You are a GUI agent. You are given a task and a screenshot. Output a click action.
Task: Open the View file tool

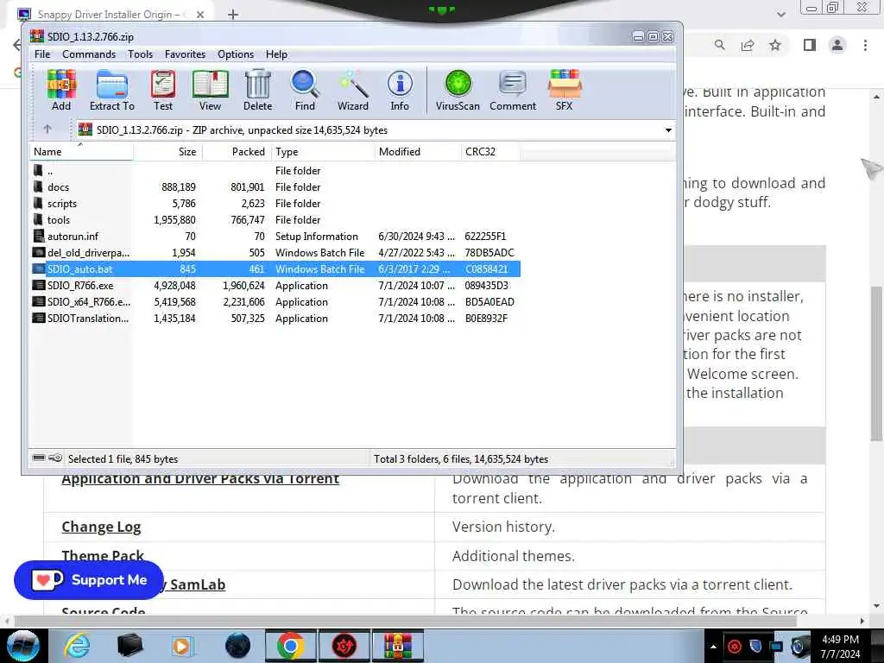[x=210, y=90]
